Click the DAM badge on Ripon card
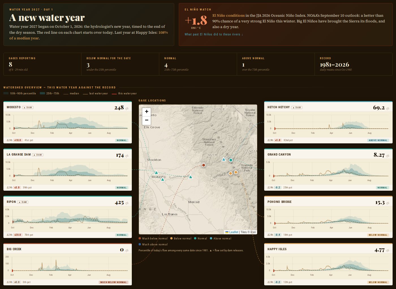 [x=23, y=202]
